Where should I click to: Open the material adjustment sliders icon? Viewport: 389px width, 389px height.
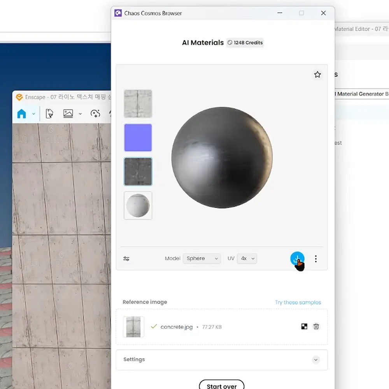(x=126, y=259)
